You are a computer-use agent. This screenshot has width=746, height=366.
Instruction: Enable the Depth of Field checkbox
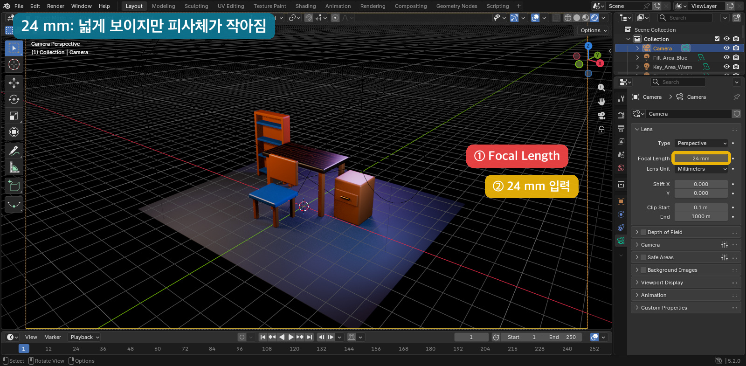(x=643, y=232)
